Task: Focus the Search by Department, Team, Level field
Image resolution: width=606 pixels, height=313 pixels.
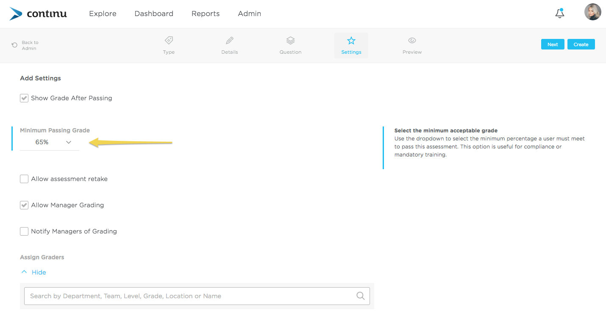Action: click(197, 296)
